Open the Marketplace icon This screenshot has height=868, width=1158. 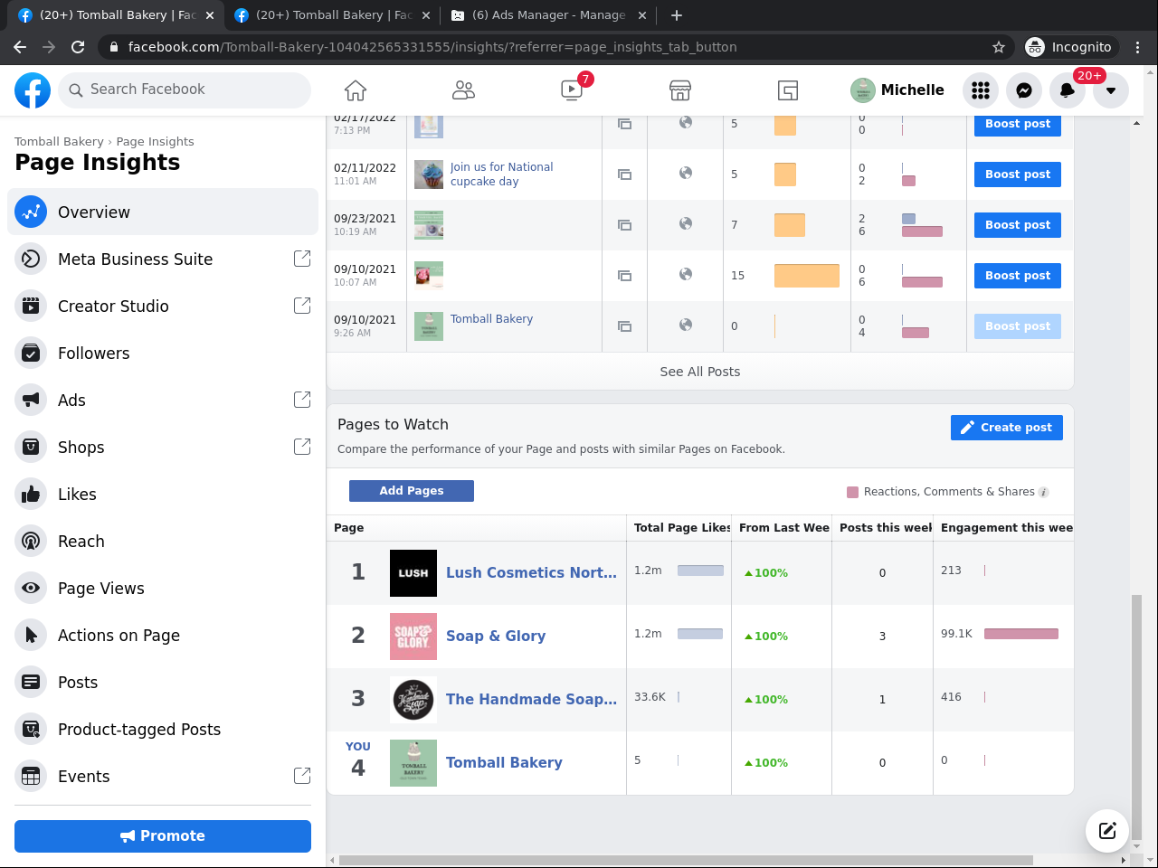[x=680, y=90]
